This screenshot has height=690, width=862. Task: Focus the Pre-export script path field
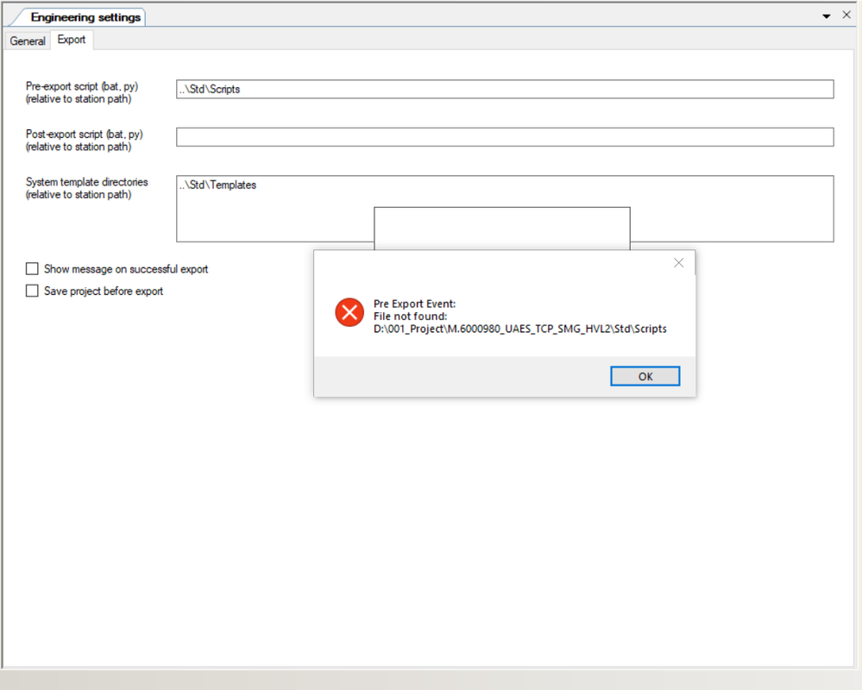pyautogui.click(x=505, y=89)
